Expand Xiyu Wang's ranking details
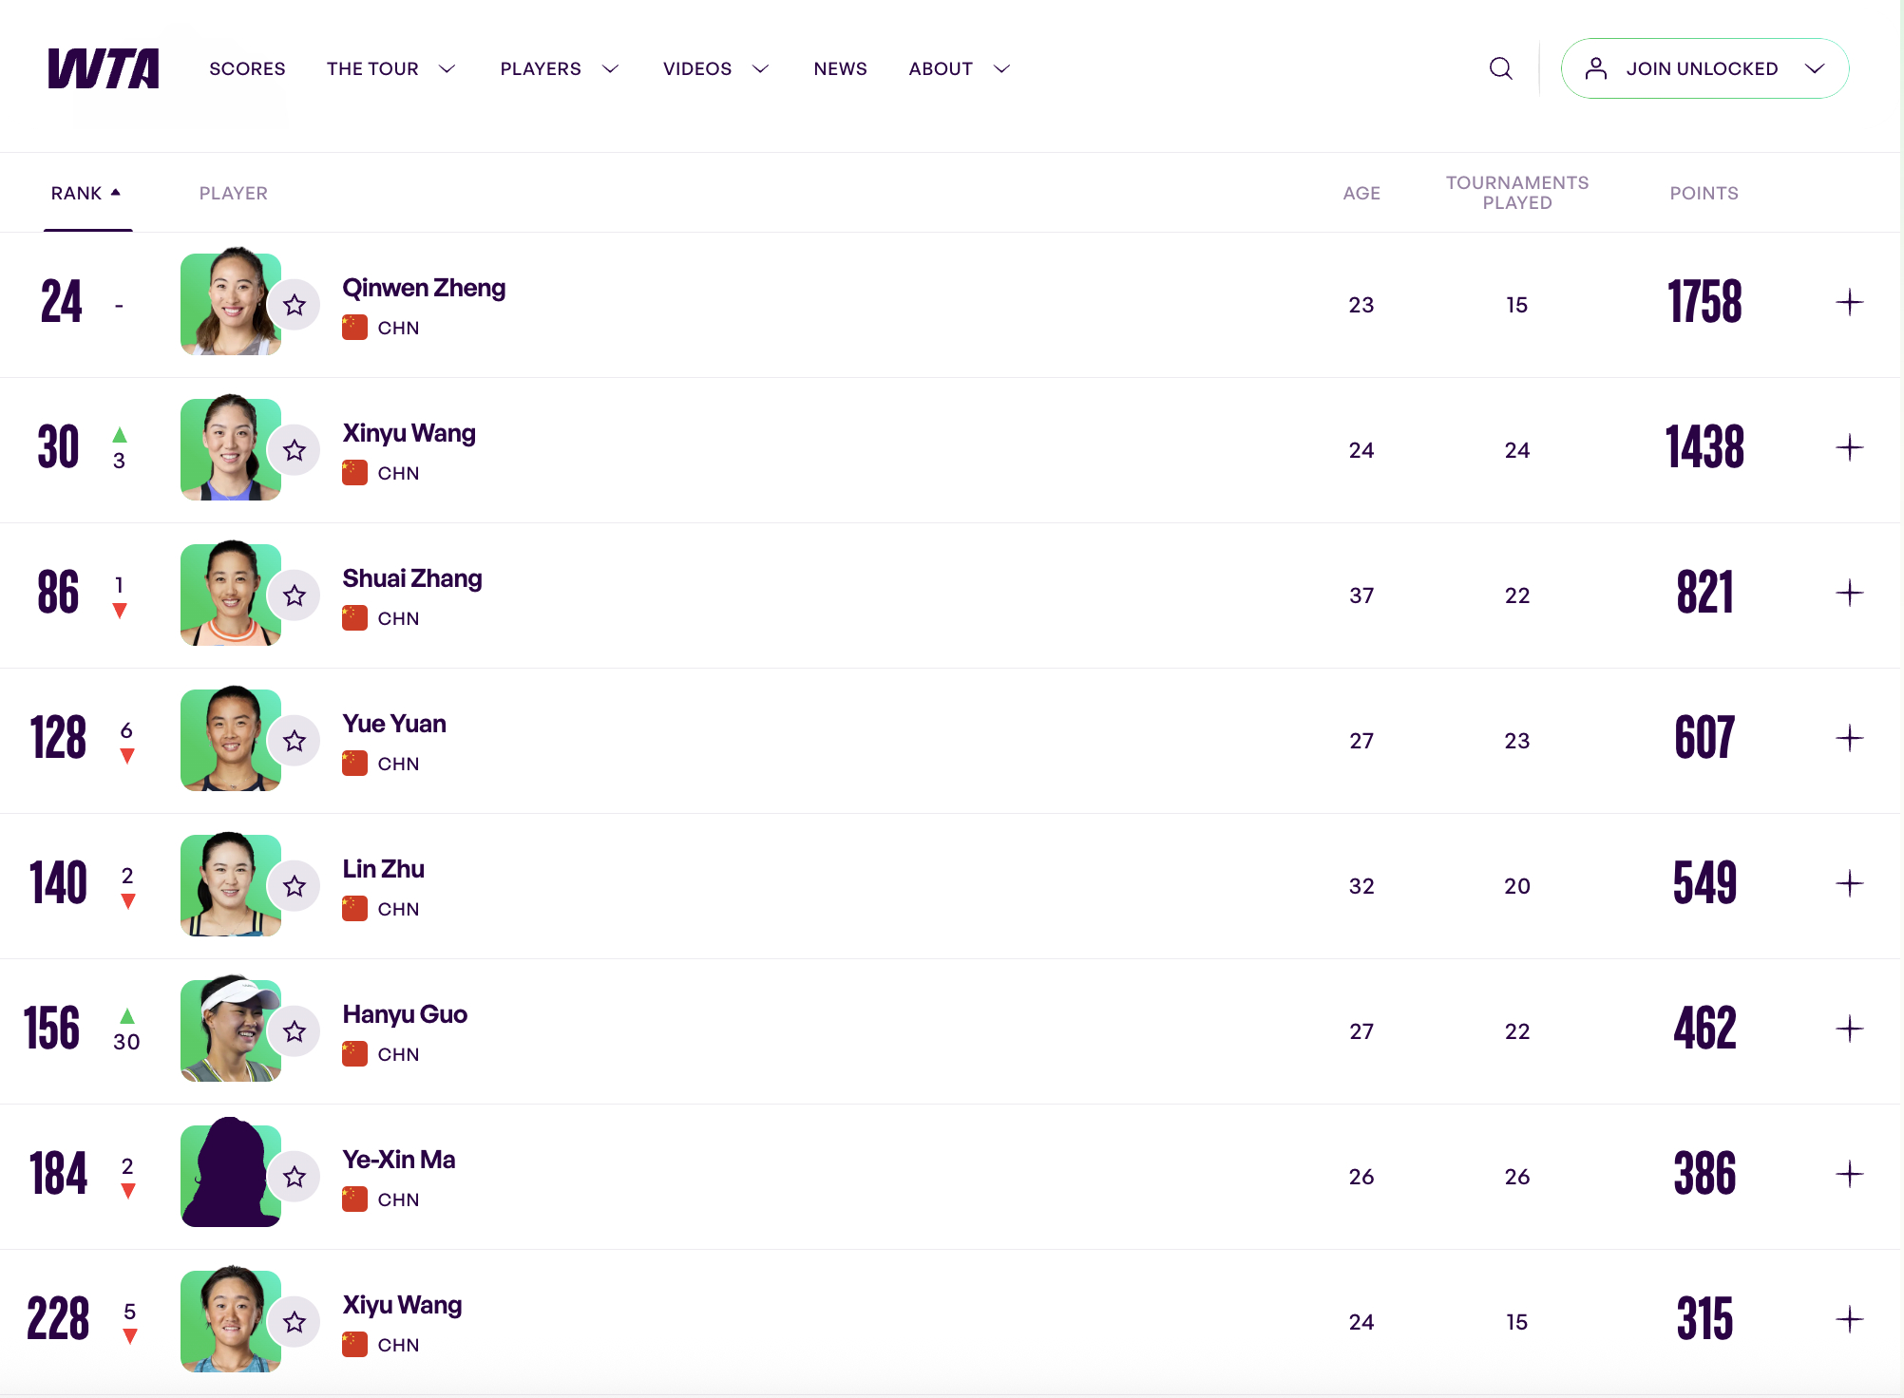1904x1398 pixels. click(1849, 1319)
